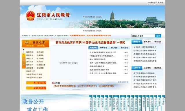The width and height of the screenshot is (185, 111).
Task: Open vertical tab 县市区
Action: (163, 103)
